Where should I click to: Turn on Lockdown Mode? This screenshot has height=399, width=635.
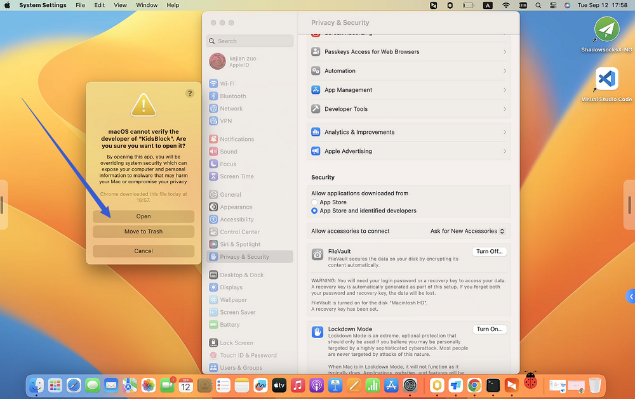(489, 329)
